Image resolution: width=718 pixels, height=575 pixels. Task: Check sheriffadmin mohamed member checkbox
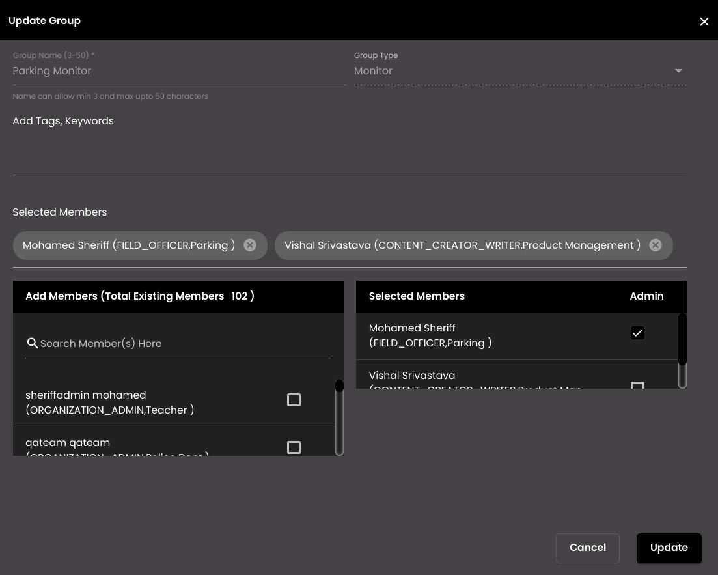pyautogui.click(x=294, y=400)
